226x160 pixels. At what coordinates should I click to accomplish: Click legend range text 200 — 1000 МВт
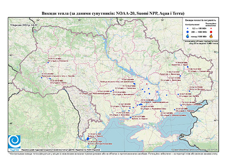[199, 32]
